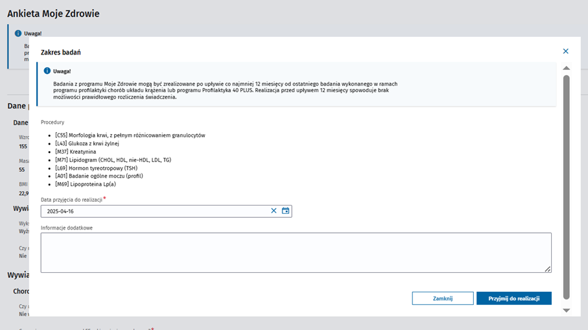Screen dimensions: 588x330
Task: Select the Glukoza z krwi żylnej entry
Action: pos(87,143)
